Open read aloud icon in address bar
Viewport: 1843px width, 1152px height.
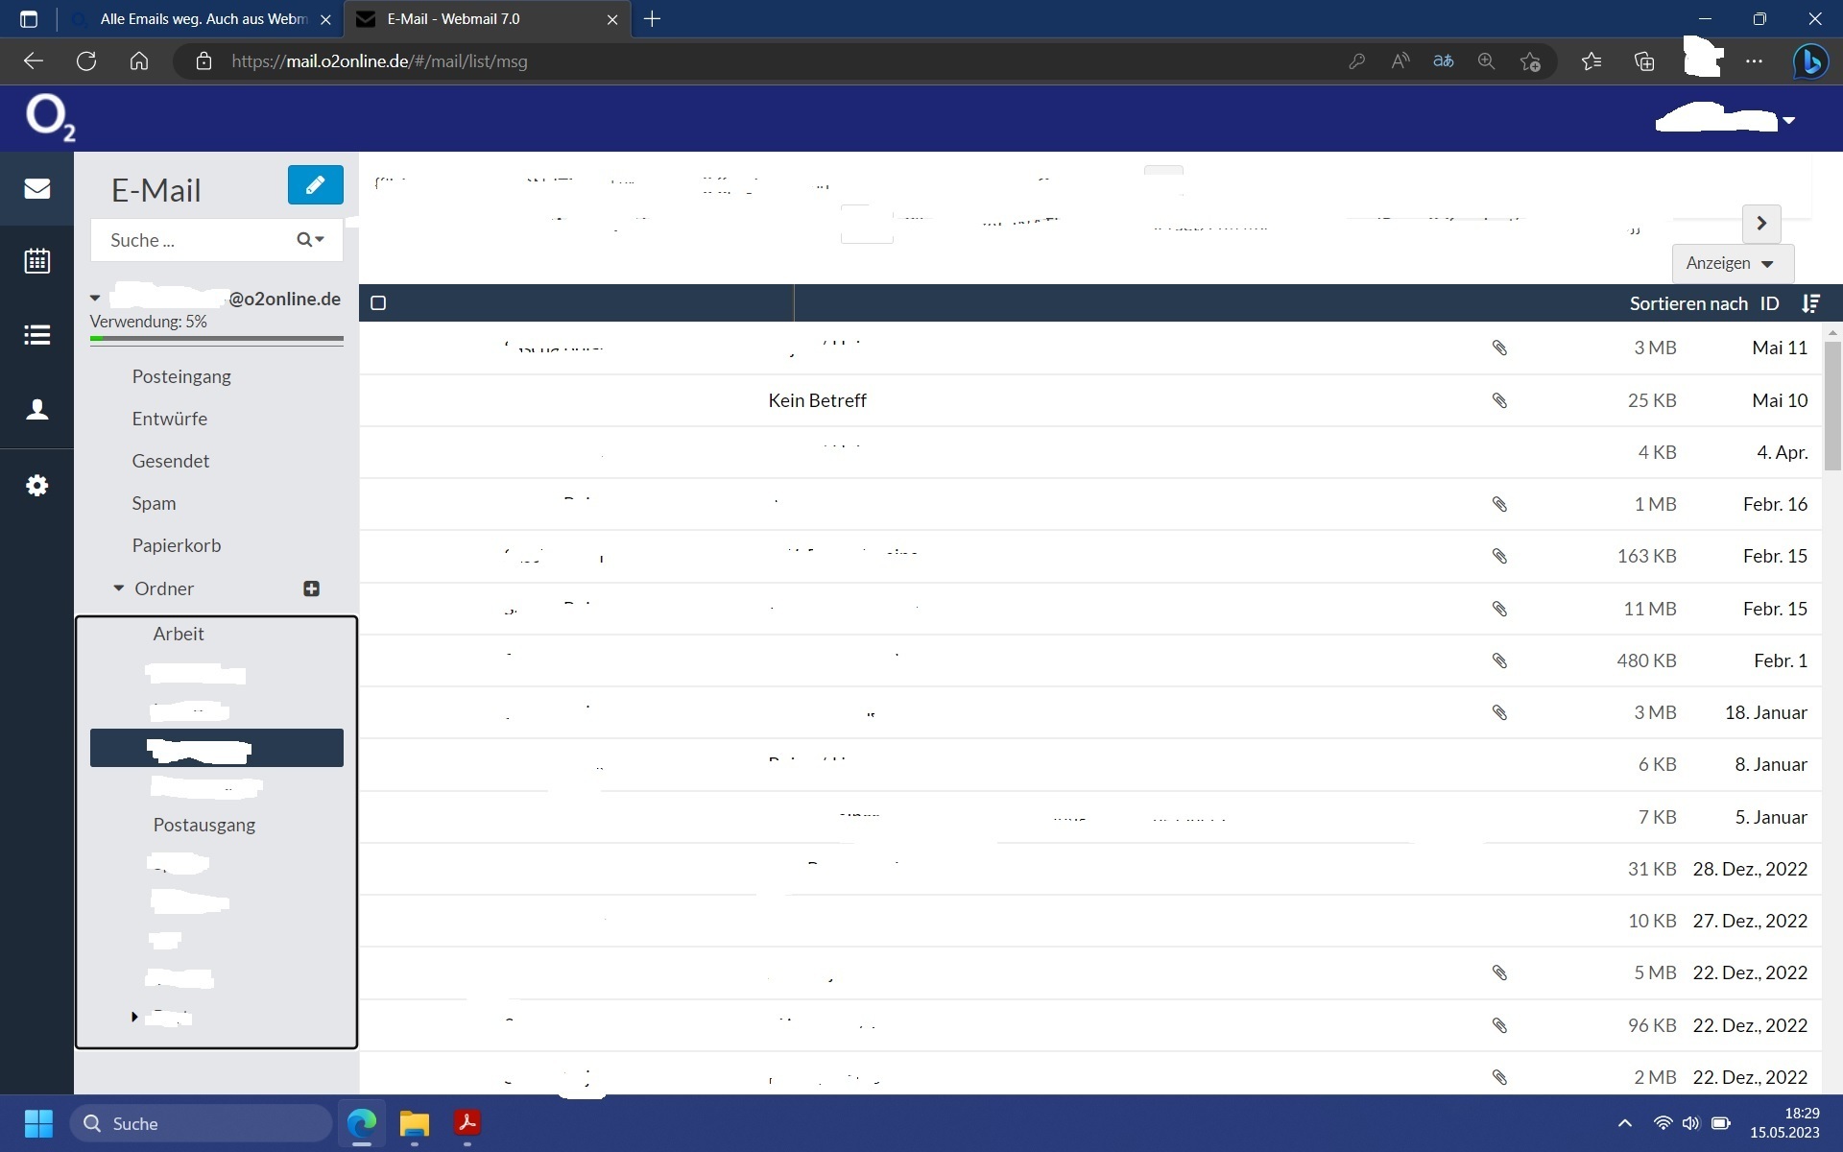(x=1400, y=61)
